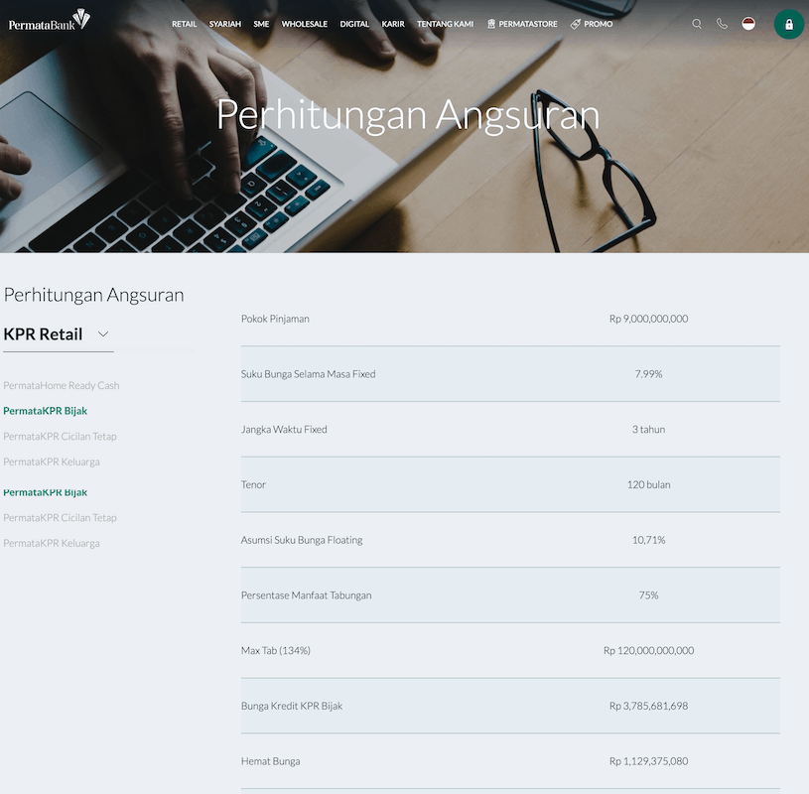Select PermataHome Ready Cash in sidebar
This screenshot has height=794, width=809.
[62, 385]
